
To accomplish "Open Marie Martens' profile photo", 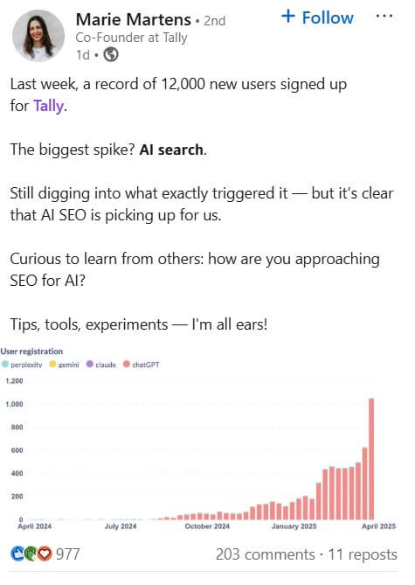I will [38, 36].
